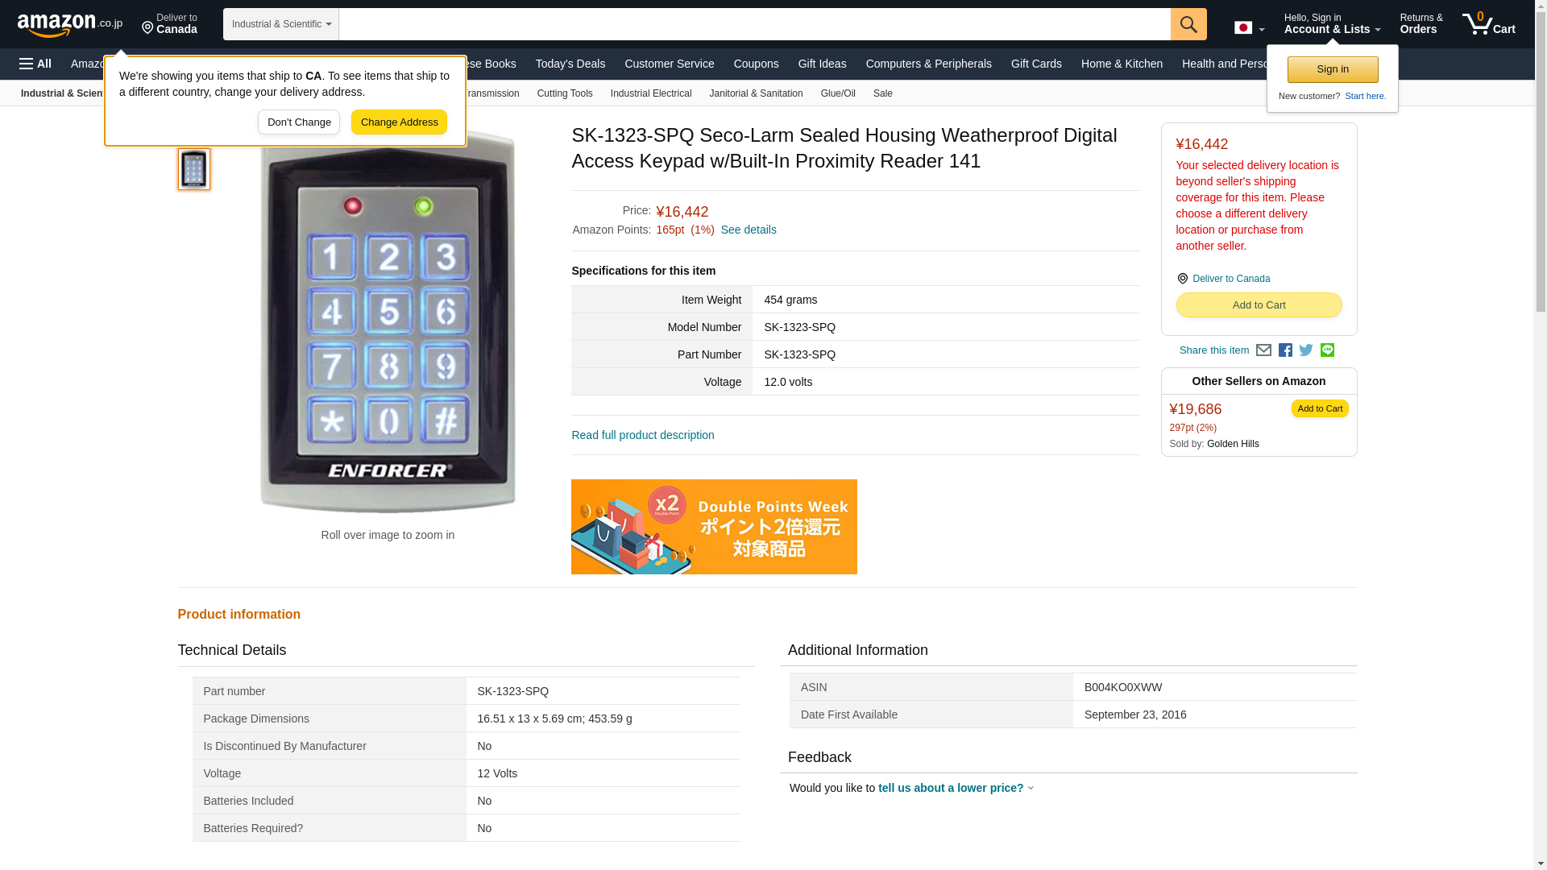
Task: Click the search magnifier button
Action: point(1188,24)
